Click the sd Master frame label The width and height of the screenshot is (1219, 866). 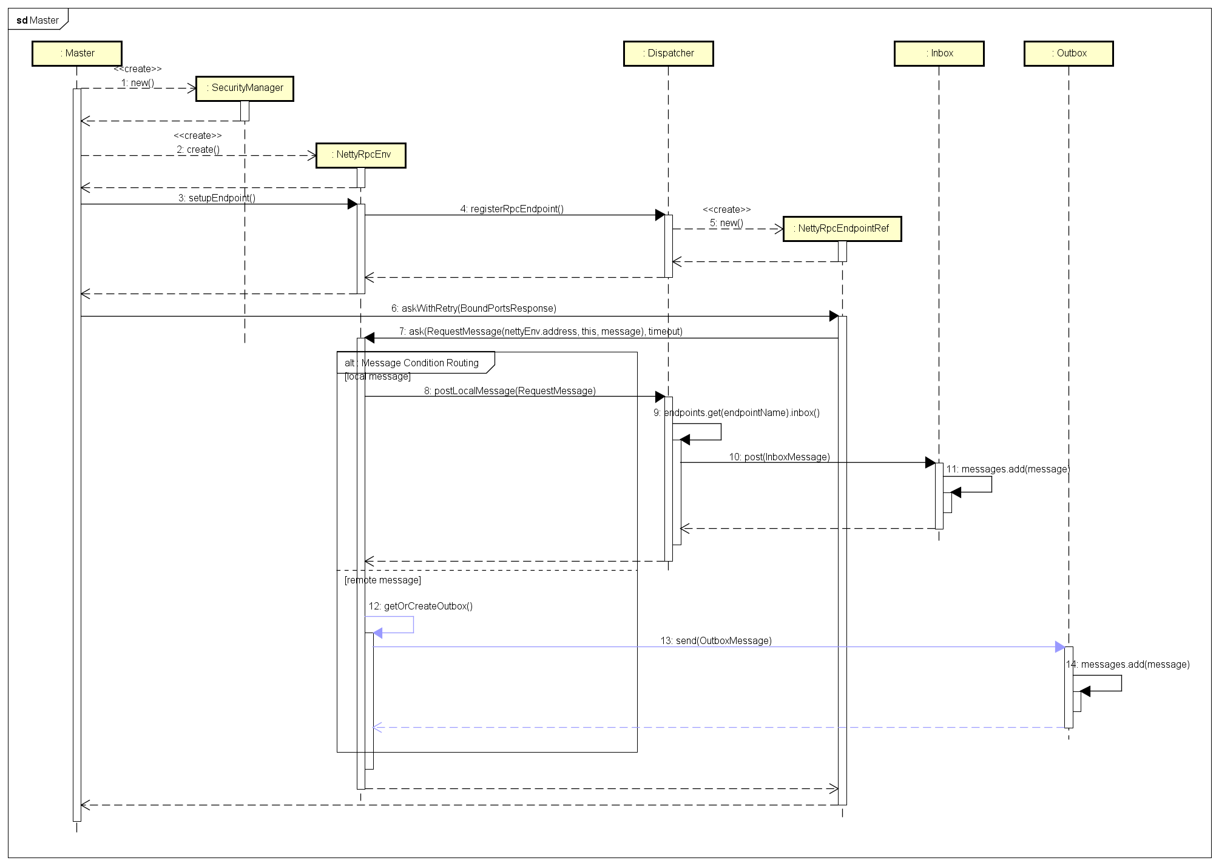click(38, 20)
